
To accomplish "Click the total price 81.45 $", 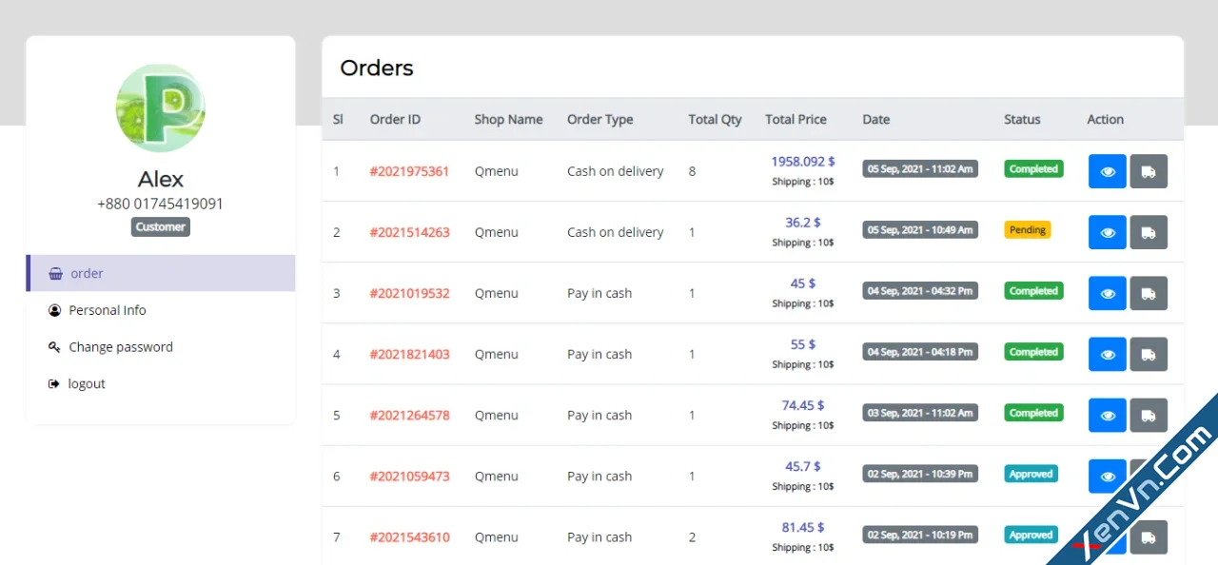I will [803, 527].
